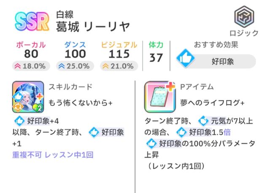Click the 体力 37 stamina value
Image resolution: width=270 pixels, height=193 pixels.
pos(156,58)
